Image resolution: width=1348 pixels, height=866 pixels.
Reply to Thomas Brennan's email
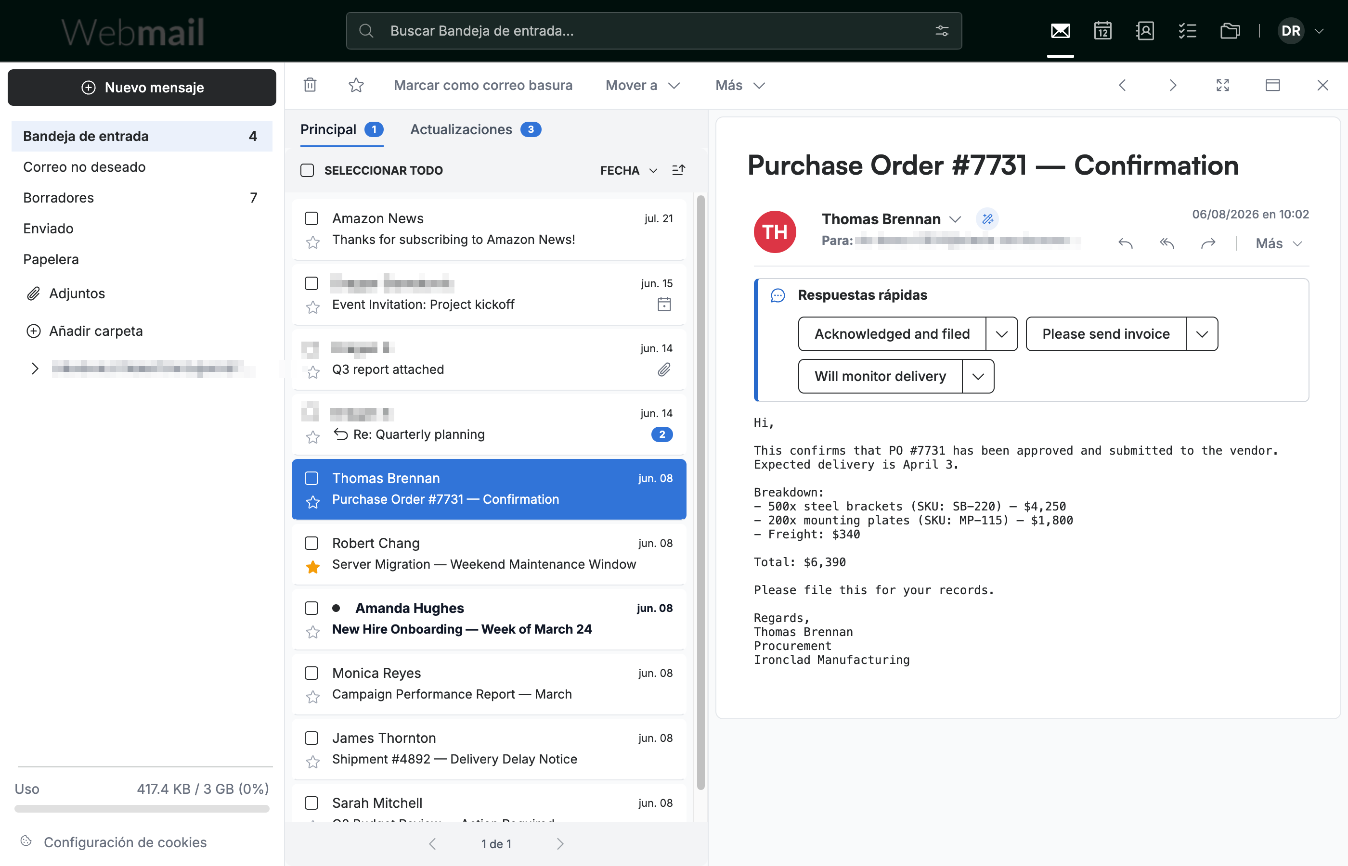point(1125,243)
